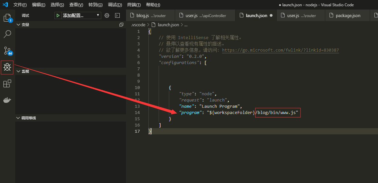Click the "configurations" key on line 6
This screenshot has width=378, height=183.
[178, 63]
